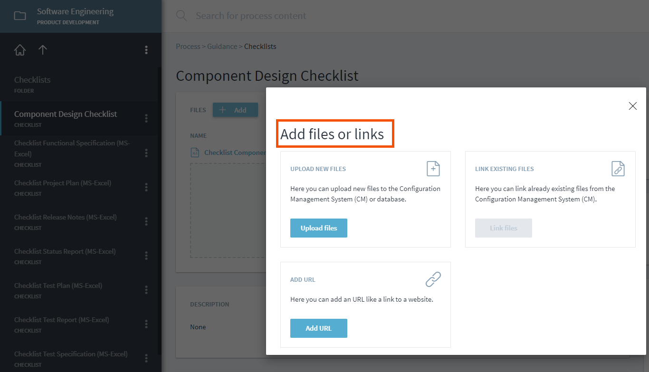Open sidebar three-dot menu beside navigation arrows

[x=146, y=50]
